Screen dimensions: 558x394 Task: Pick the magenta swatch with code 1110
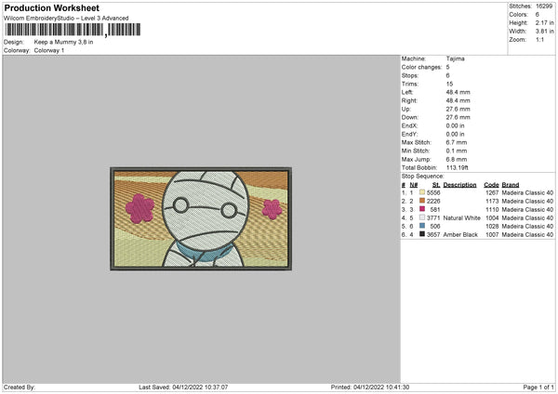click(422, 209)
